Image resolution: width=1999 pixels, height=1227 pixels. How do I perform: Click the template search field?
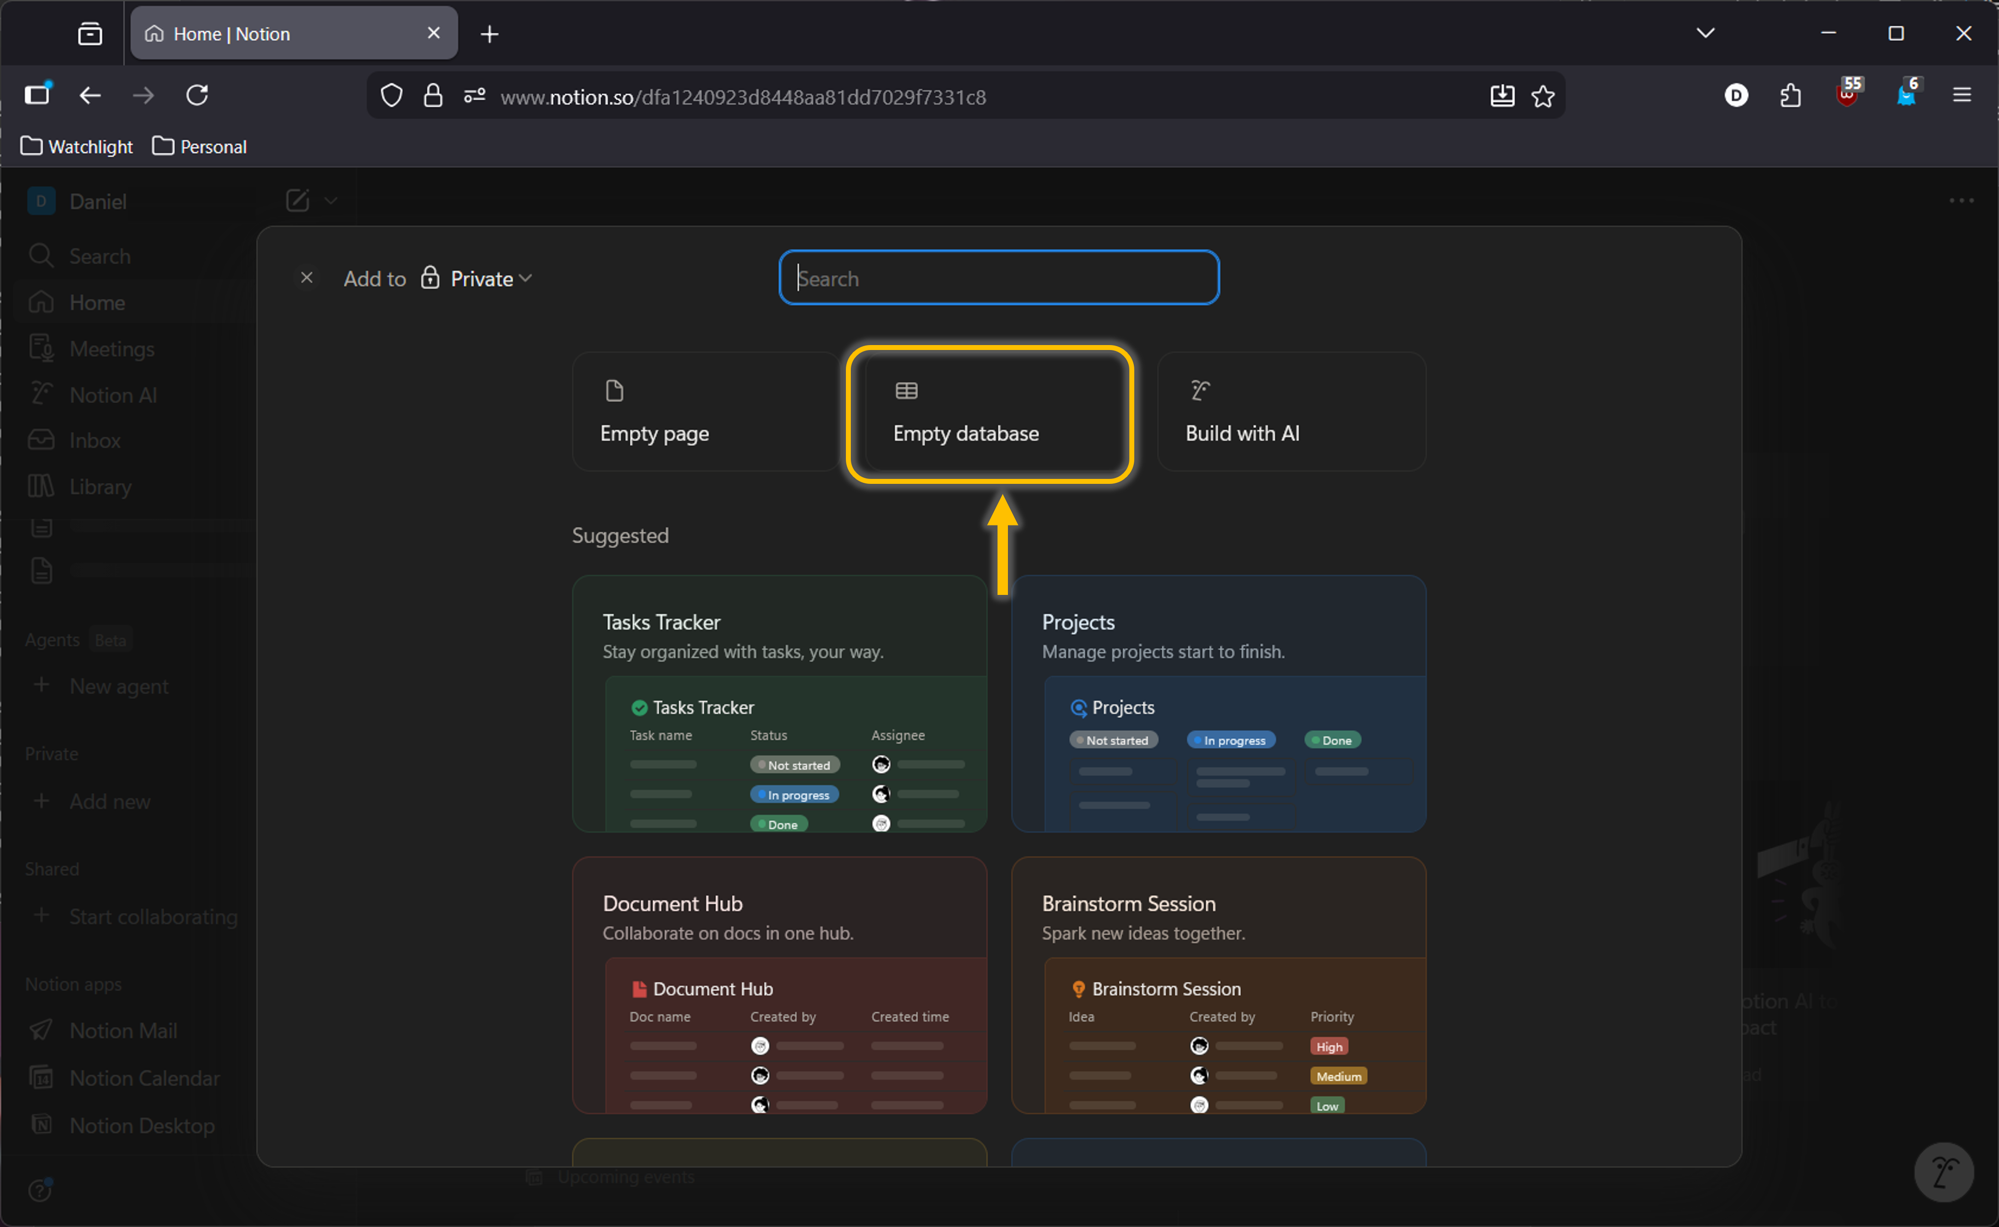[998, 278]
